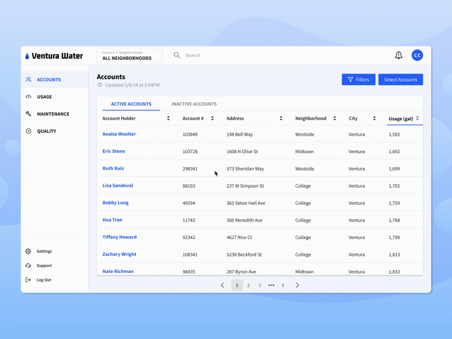
Task: Open the CC profile avatar
Action: point(417,55)
